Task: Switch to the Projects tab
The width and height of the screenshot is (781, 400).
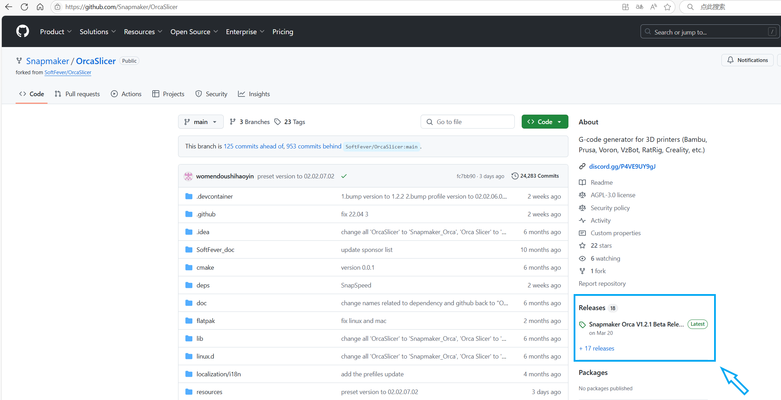Action: coord(168,94)
